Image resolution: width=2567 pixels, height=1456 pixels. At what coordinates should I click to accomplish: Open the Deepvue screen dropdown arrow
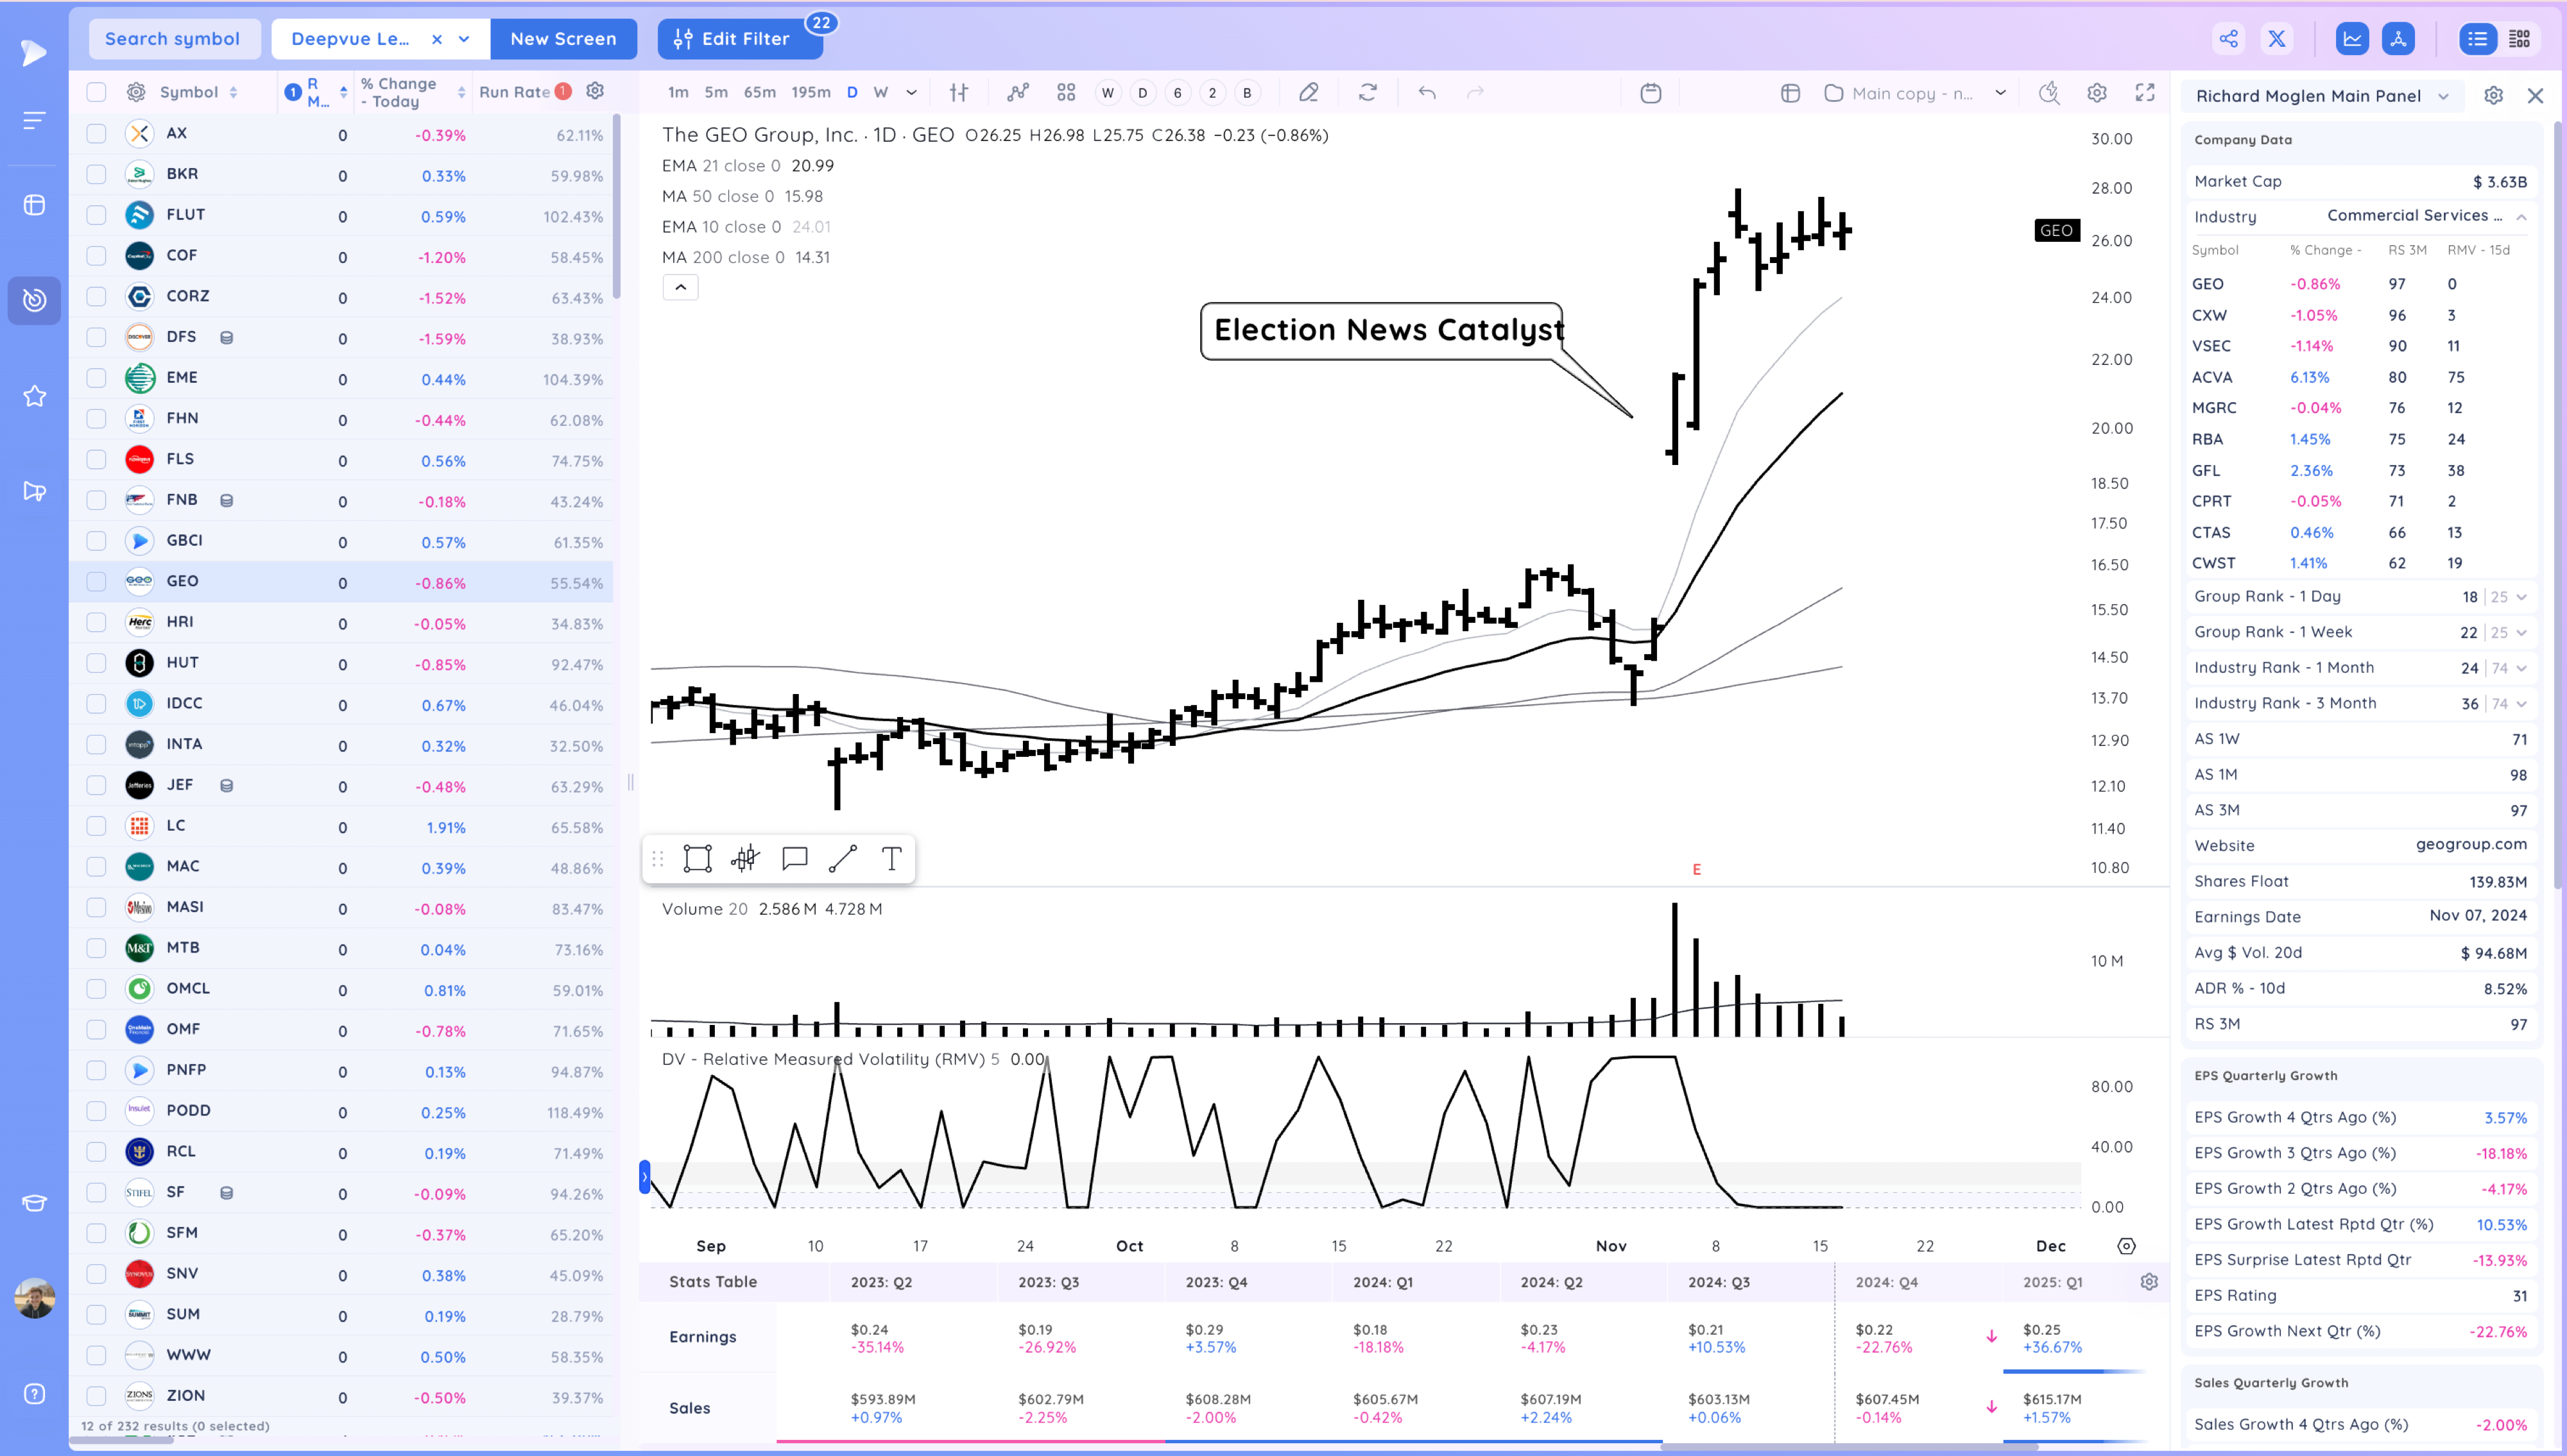point(464,39)
